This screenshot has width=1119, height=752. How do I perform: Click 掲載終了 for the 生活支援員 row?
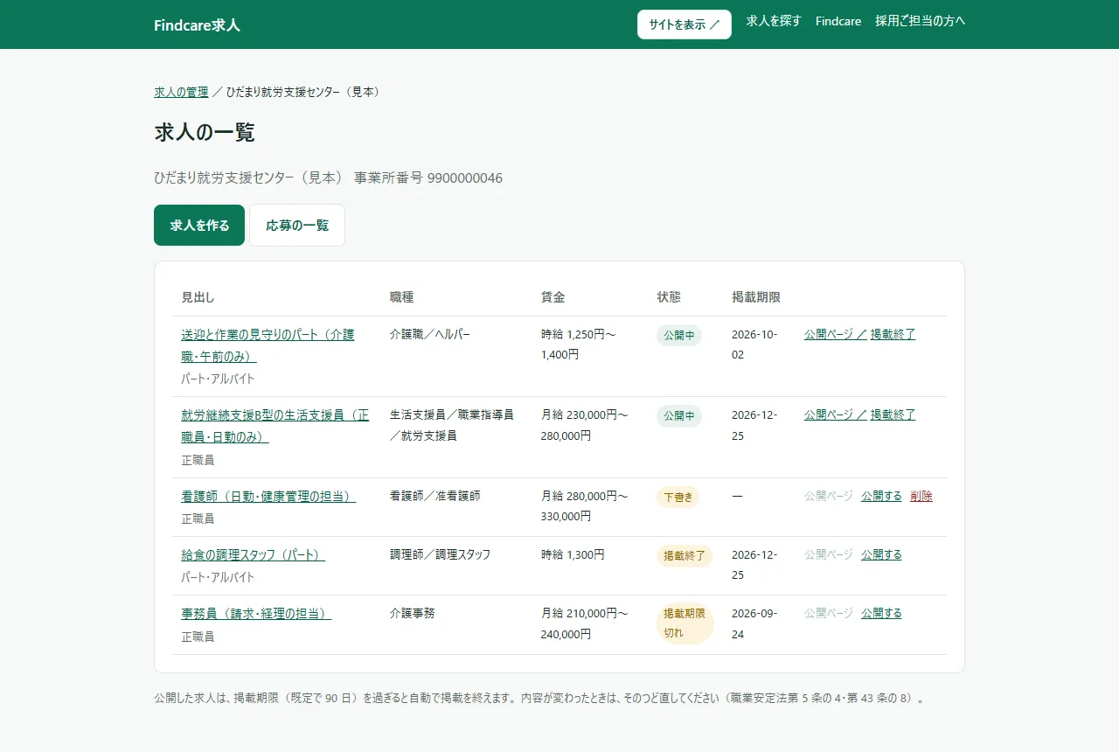pos(893,414)
